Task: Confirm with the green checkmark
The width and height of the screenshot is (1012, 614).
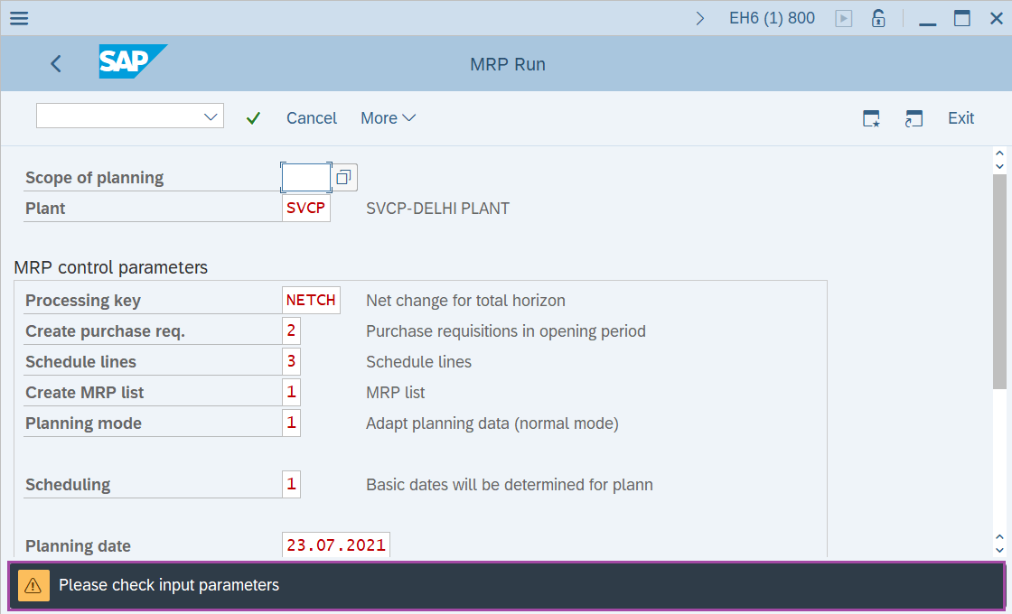Action: point(254,118)
